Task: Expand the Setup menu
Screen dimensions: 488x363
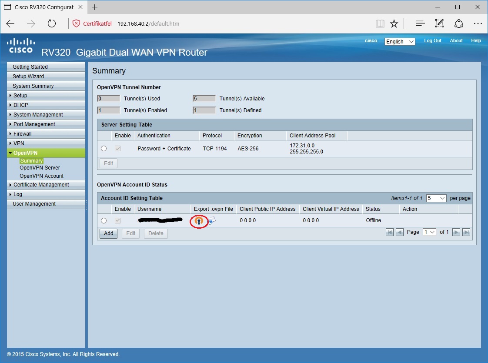Action: pyautogui.click(x=46, y=96)
